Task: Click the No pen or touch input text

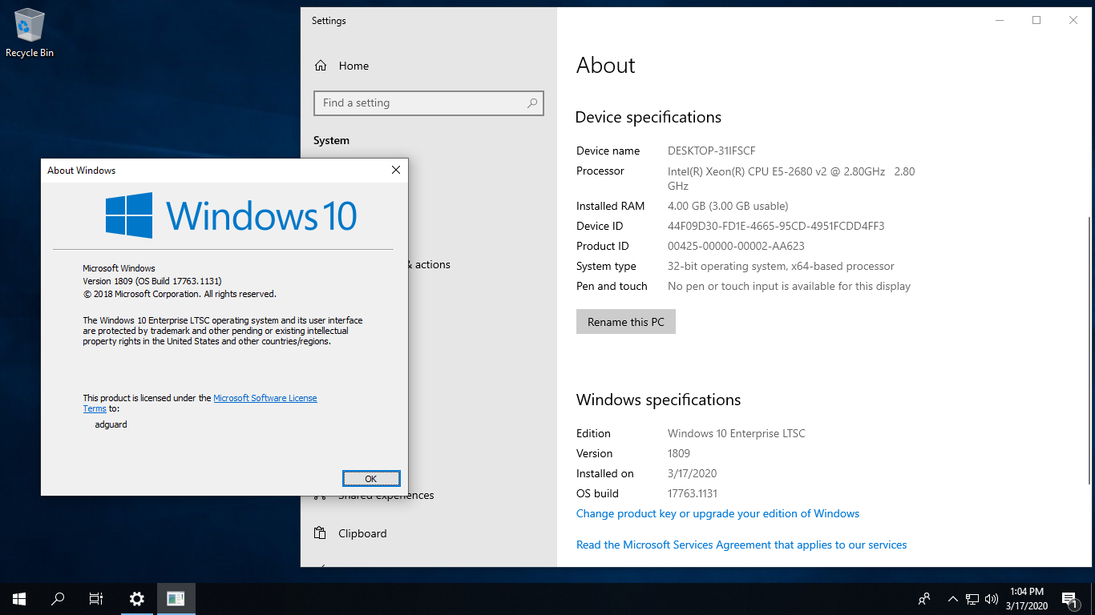Action: pos(789,286)
